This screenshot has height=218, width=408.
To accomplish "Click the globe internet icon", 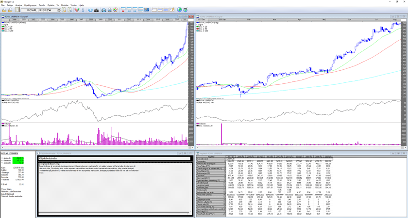I will (x=179, y=10).
